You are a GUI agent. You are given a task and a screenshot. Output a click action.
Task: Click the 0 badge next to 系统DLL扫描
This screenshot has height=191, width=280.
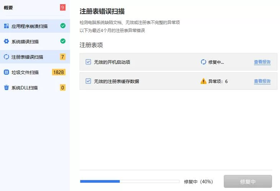click(x=63, y=87)
